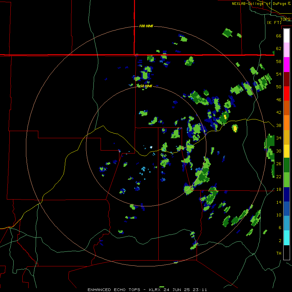
Task: Click the 23:11 timestamp
Action: [200, 290]
